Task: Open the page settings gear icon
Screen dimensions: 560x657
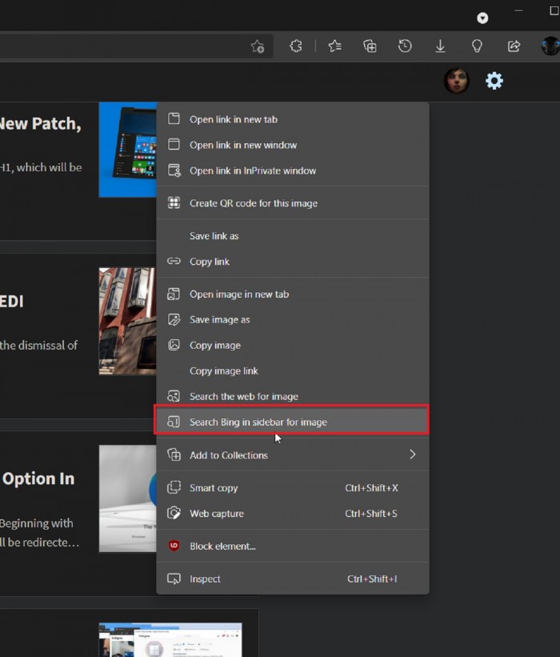Action: (494, 81)
